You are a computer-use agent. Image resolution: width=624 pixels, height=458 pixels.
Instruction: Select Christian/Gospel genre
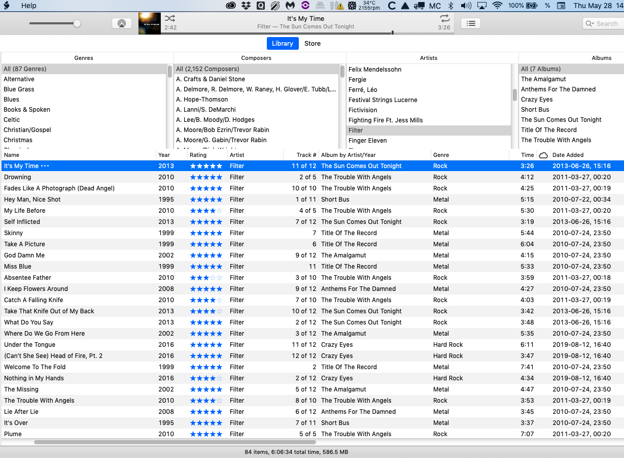[84, 130]
